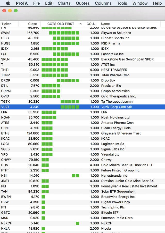Open the Columns menu
Image resolution: width=165 pixels, height=233 pixels.
pyautogui.click(x=103, y=3)
